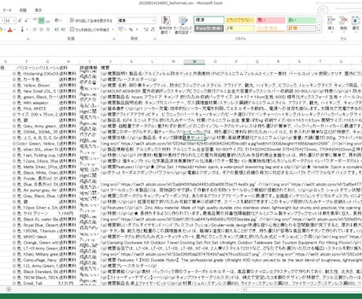Open the text orientation options

[x=58, y=20]
